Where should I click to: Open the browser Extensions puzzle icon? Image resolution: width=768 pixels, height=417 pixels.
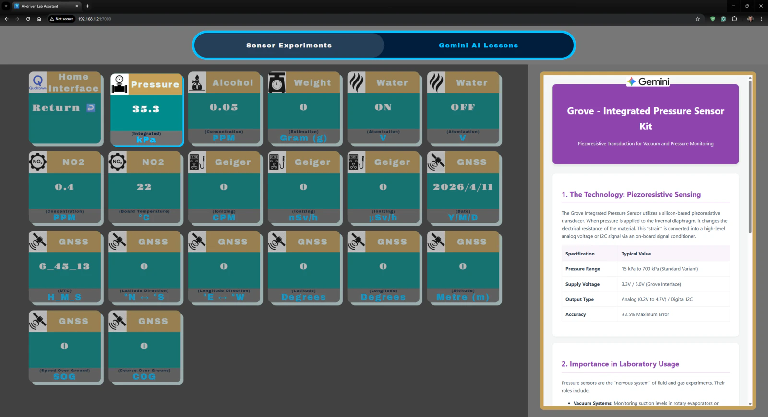(x=734, y=19)
